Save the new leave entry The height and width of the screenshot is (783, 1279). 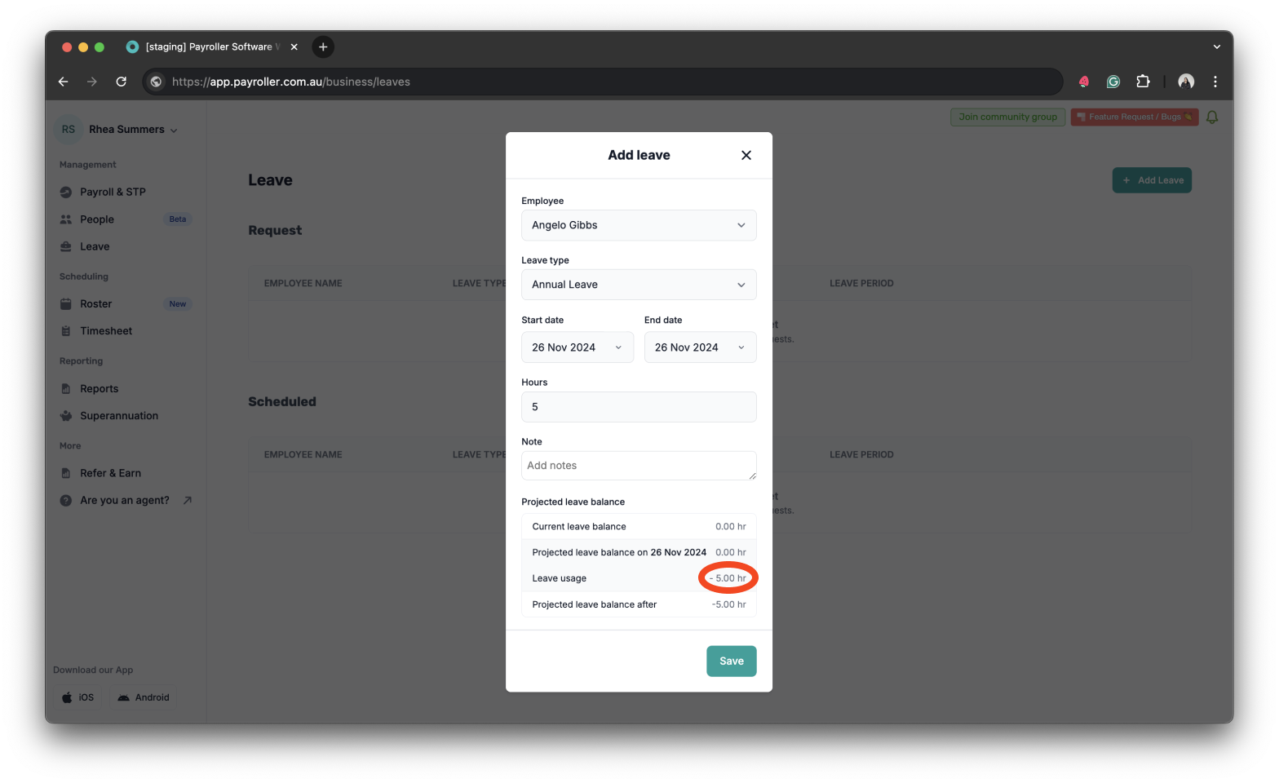click(731, 661)
